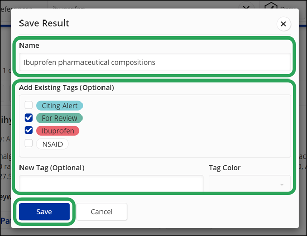
Task: Select the white NSAID tag pill
Action: click(52, 144)
